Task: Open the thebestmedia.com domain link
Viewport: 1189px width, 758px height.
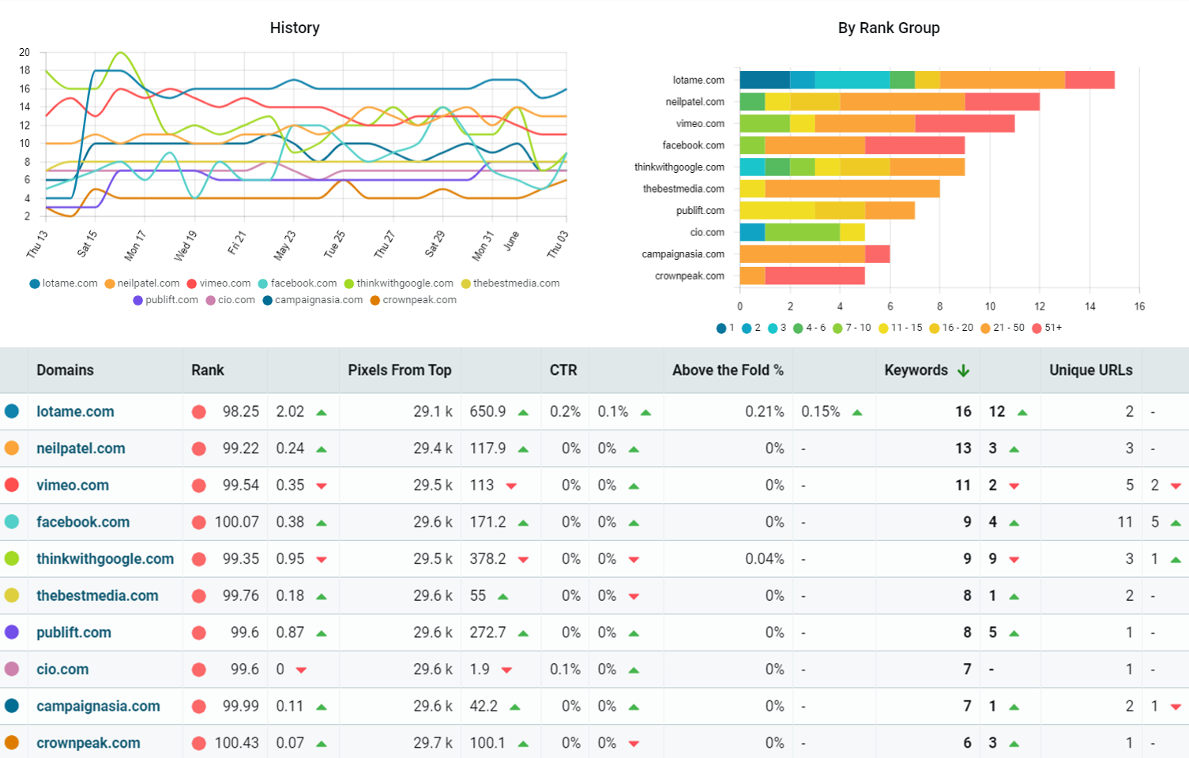Action: coord(96,595)
